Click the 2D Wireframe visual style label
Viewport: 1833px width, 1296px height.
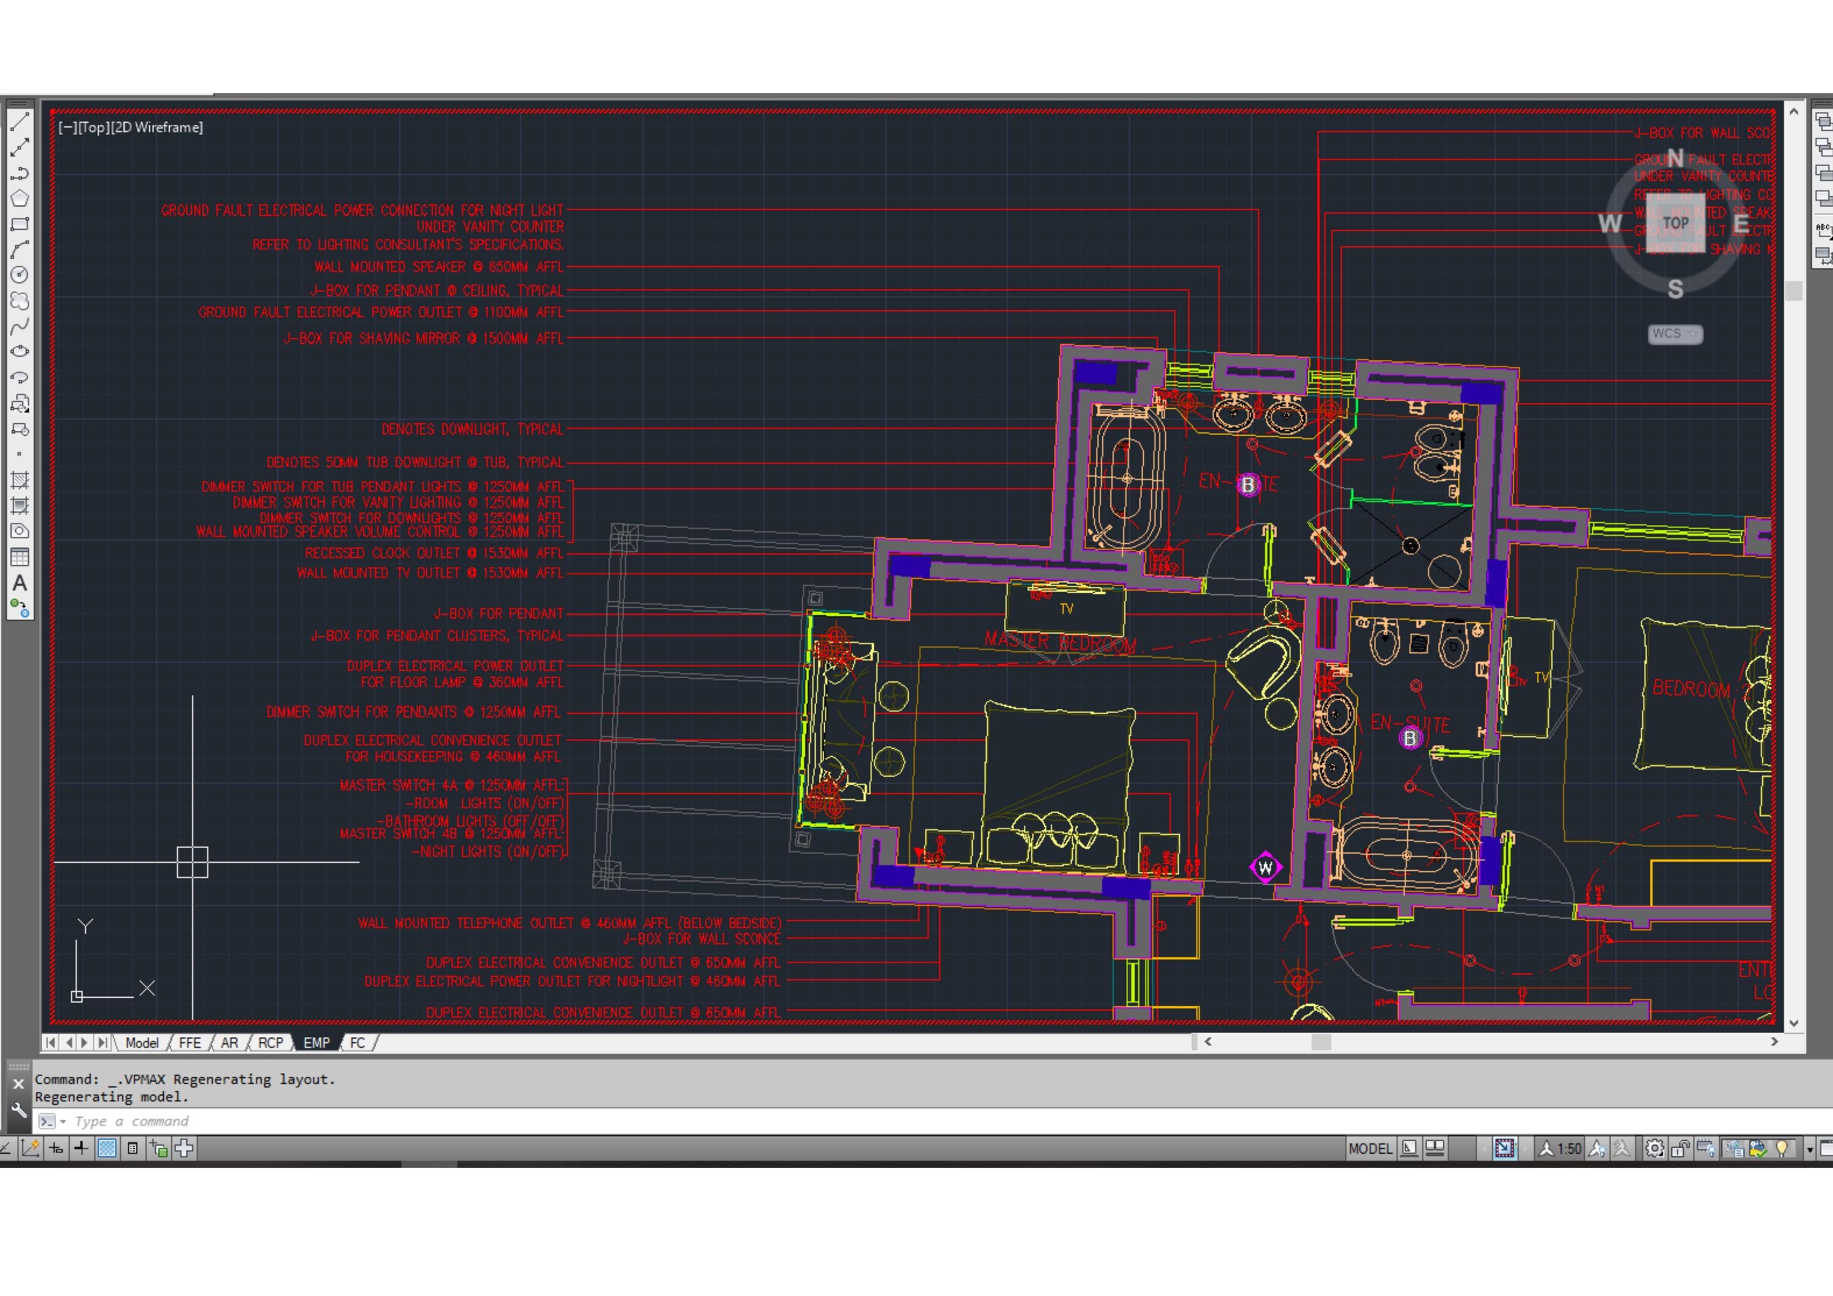pos(157,127)
